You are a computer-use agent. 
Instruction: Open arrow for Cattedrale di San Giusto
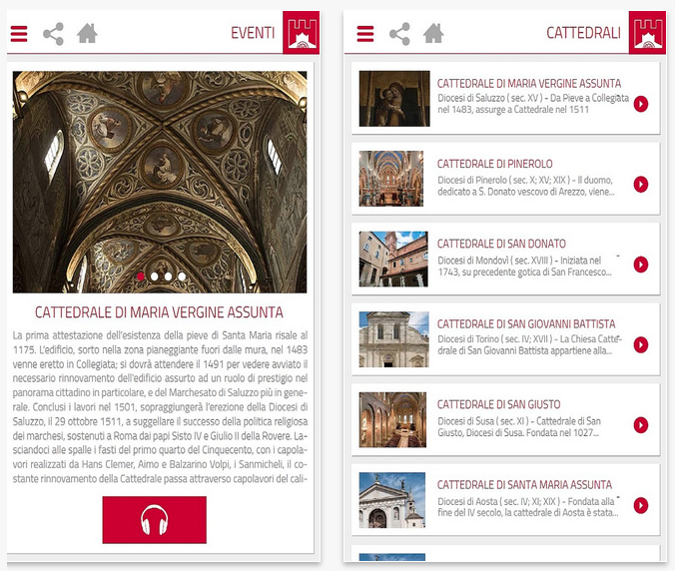click(641, 424)
